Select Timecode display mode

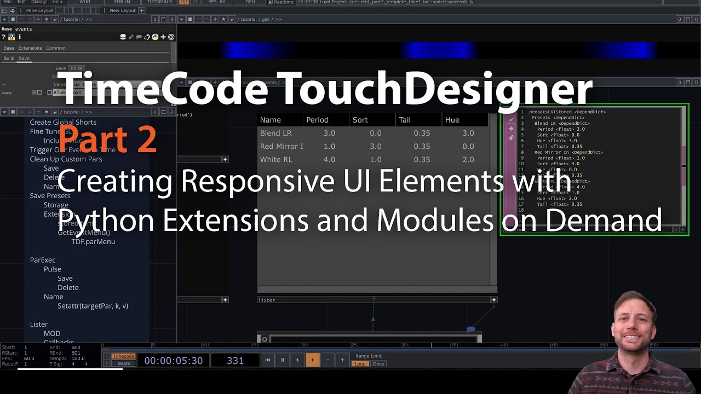[123, 356]
